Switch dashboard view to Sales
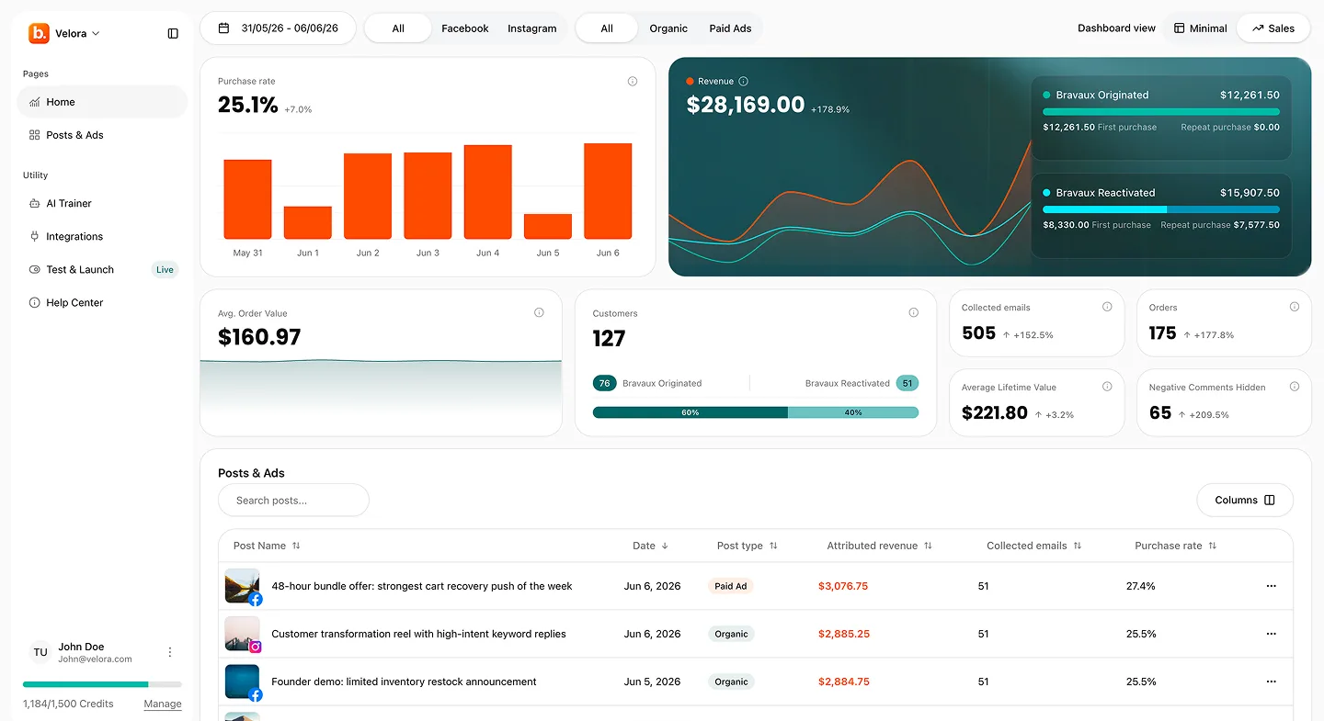Image resolution: width=1324 pixels, height=721 pixels. [x=1273, y=28]
